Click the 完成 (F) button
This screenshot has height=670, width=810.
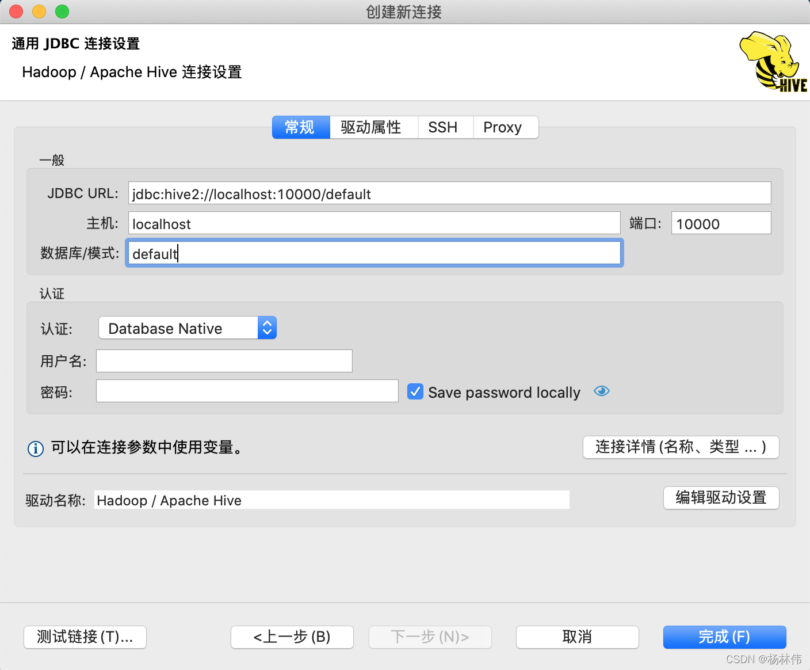click(724, 637)
